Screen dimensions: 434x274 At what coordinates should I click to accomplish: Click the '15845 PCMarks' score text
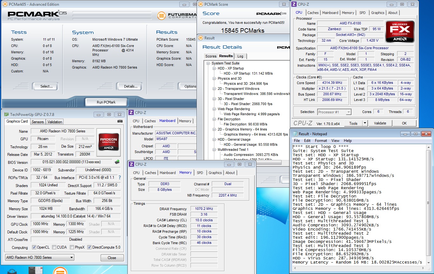click(243, 31)
